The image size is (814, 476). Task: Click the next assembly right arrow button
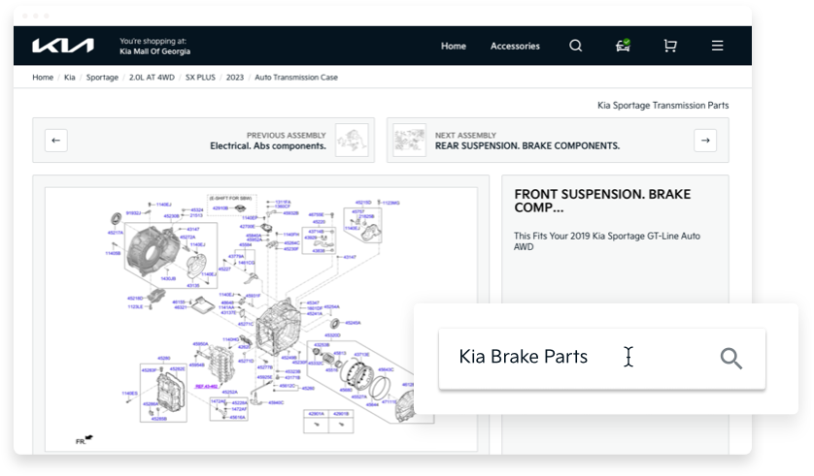click(705, 141)
